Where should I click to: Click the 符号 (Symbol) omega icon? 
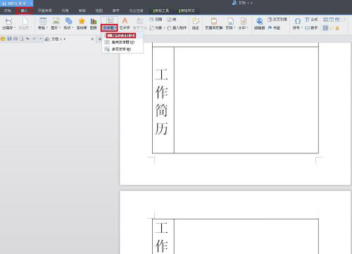tap(298, 21)
